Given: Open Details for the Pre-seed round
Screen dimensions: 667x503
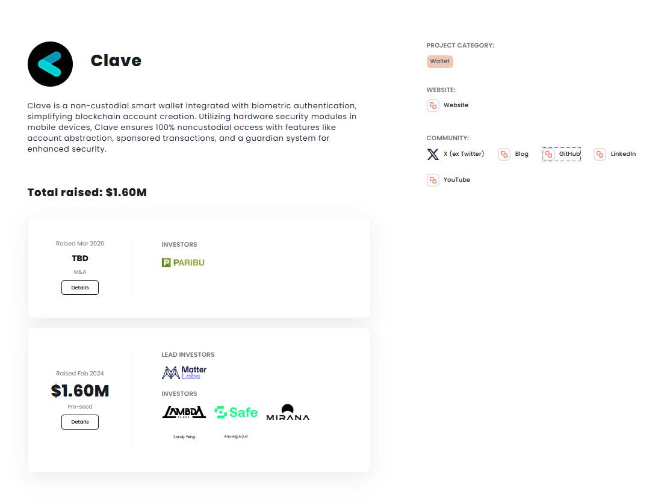Looking at the screenshot, I should click(80, 422).
